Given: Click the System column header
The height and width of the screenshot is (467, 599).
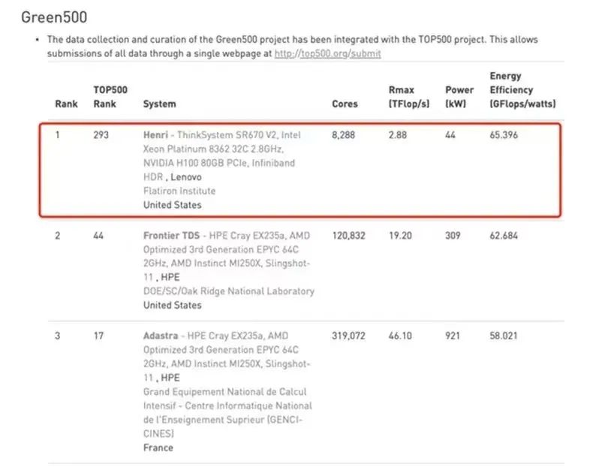Looking at the screenshot, I should (160, 104).
